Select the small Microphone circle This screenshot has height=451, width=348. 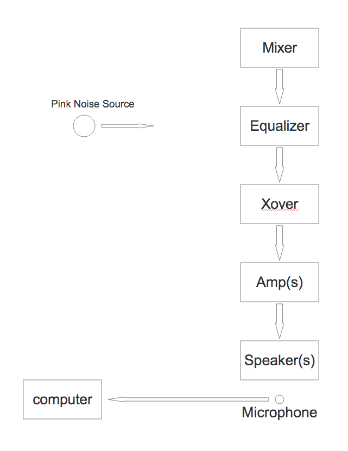pyautogui.click(x=280, y=399)
